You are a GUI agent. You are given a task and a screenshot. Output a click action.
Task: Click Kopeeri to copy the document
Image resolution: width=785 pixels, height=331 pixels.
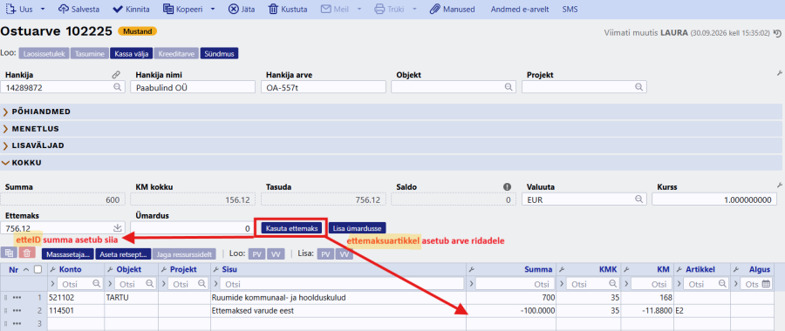tap(183, 9)
